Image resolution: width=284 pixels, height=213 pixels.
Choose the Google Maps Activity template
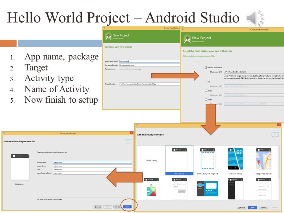pos(264,161)
